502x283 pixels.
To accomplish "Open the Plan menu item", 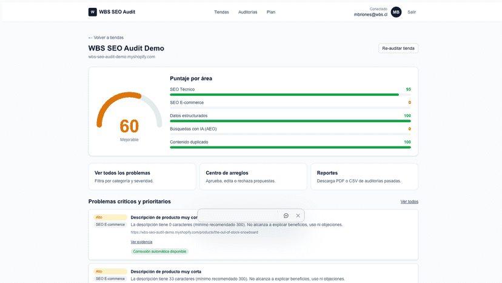I will (x=271, y=12).
